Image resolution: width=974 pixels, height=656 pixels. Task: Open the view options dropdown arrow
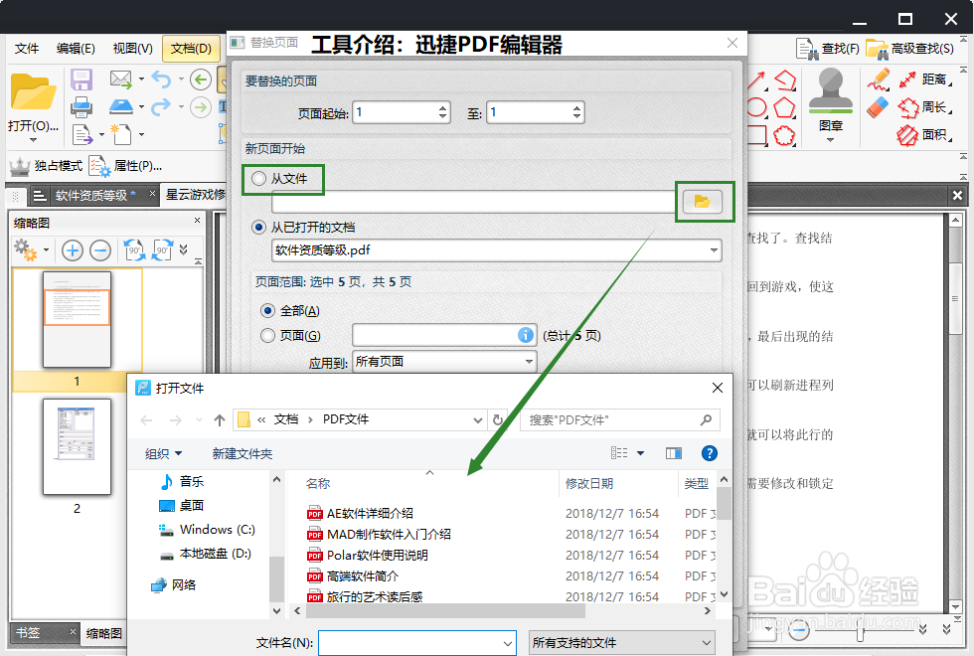pyautogui.click(x=640, y=453)
